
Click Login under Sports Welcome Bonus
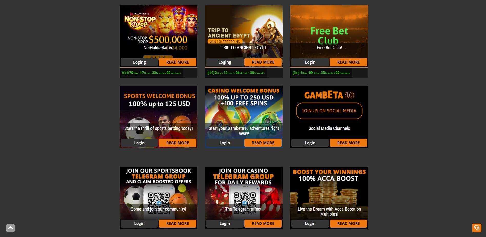139,143
